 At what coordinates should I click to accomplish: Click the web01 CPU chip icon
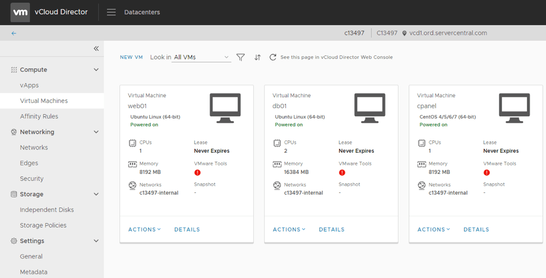tap(132, 143)
